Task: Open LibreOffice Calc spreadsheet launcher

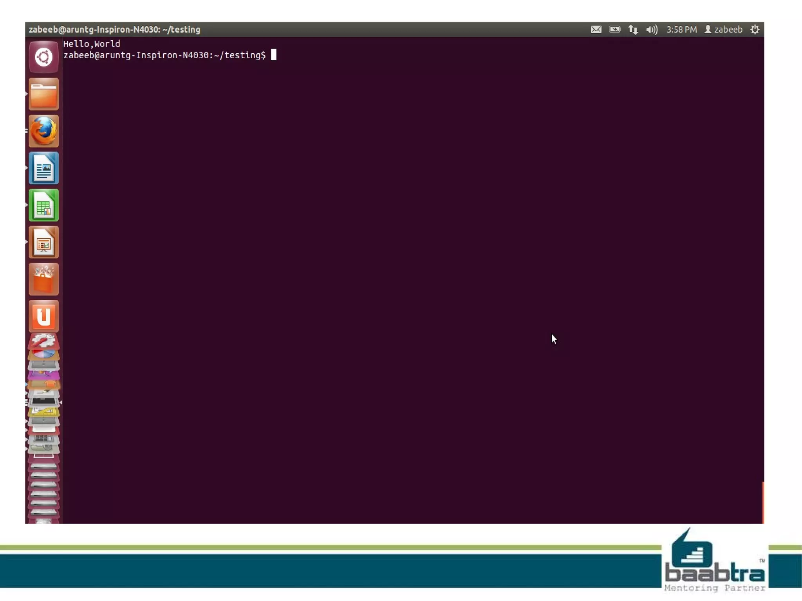Action: click(x=43, y=205)
